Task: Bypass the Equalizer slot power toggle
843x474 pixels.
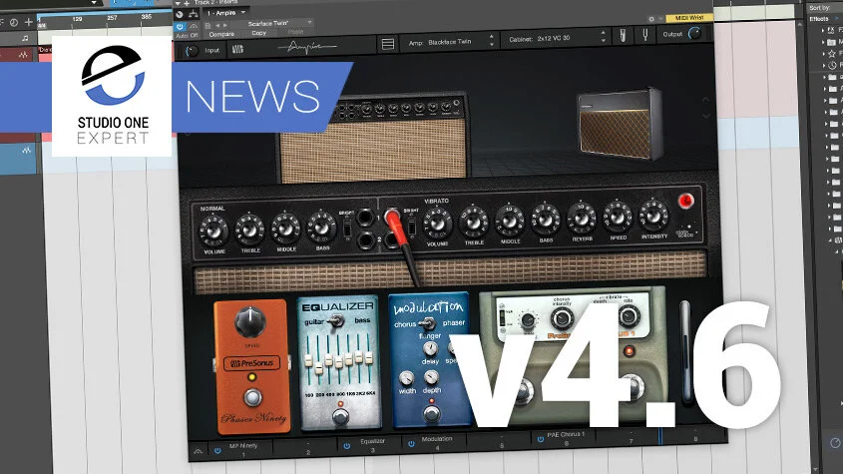Action: click(x=347, y=446)
